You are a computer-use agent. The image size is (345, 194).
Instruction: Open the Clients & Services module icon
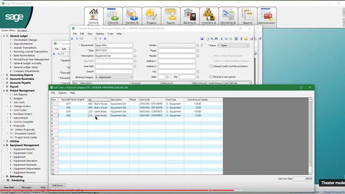113,16
